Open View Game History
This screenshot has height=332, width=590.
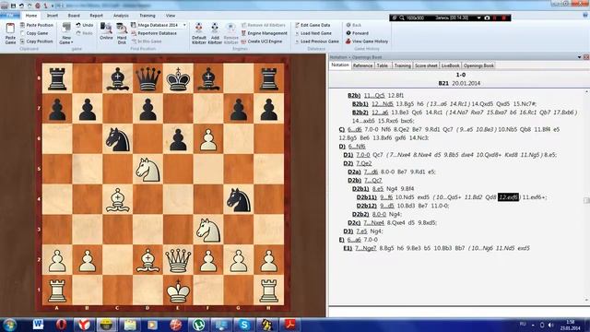click(367, 41)
